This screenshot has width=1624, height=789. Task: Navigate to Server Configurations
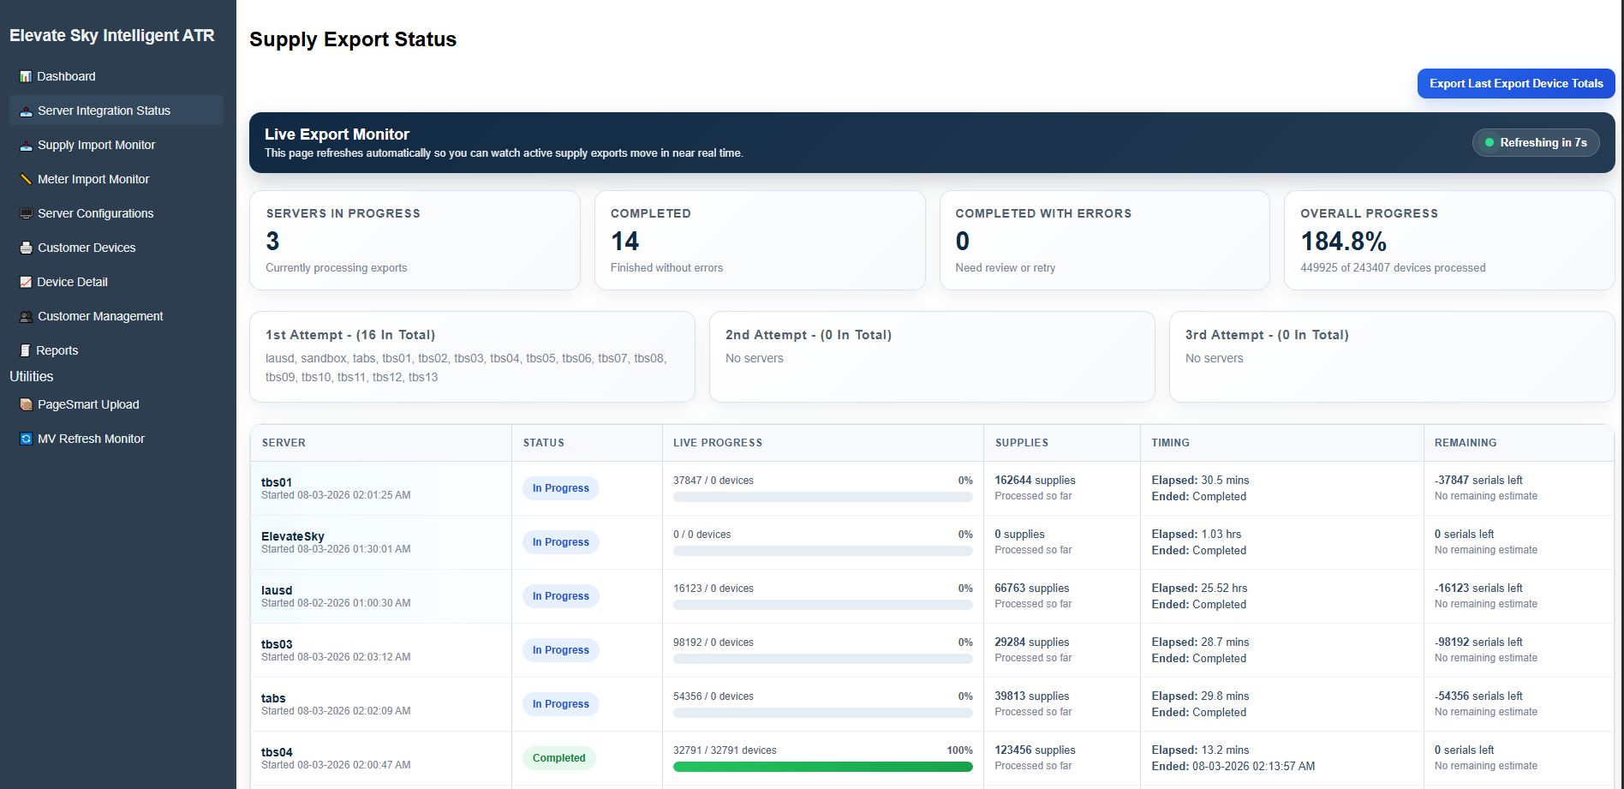tap(116, 213)
